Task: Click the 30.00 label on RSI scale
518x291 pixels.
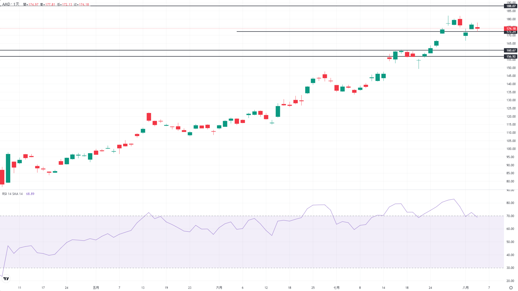Action: pos(510,268)
